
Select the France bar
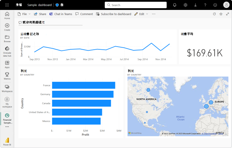84,85
